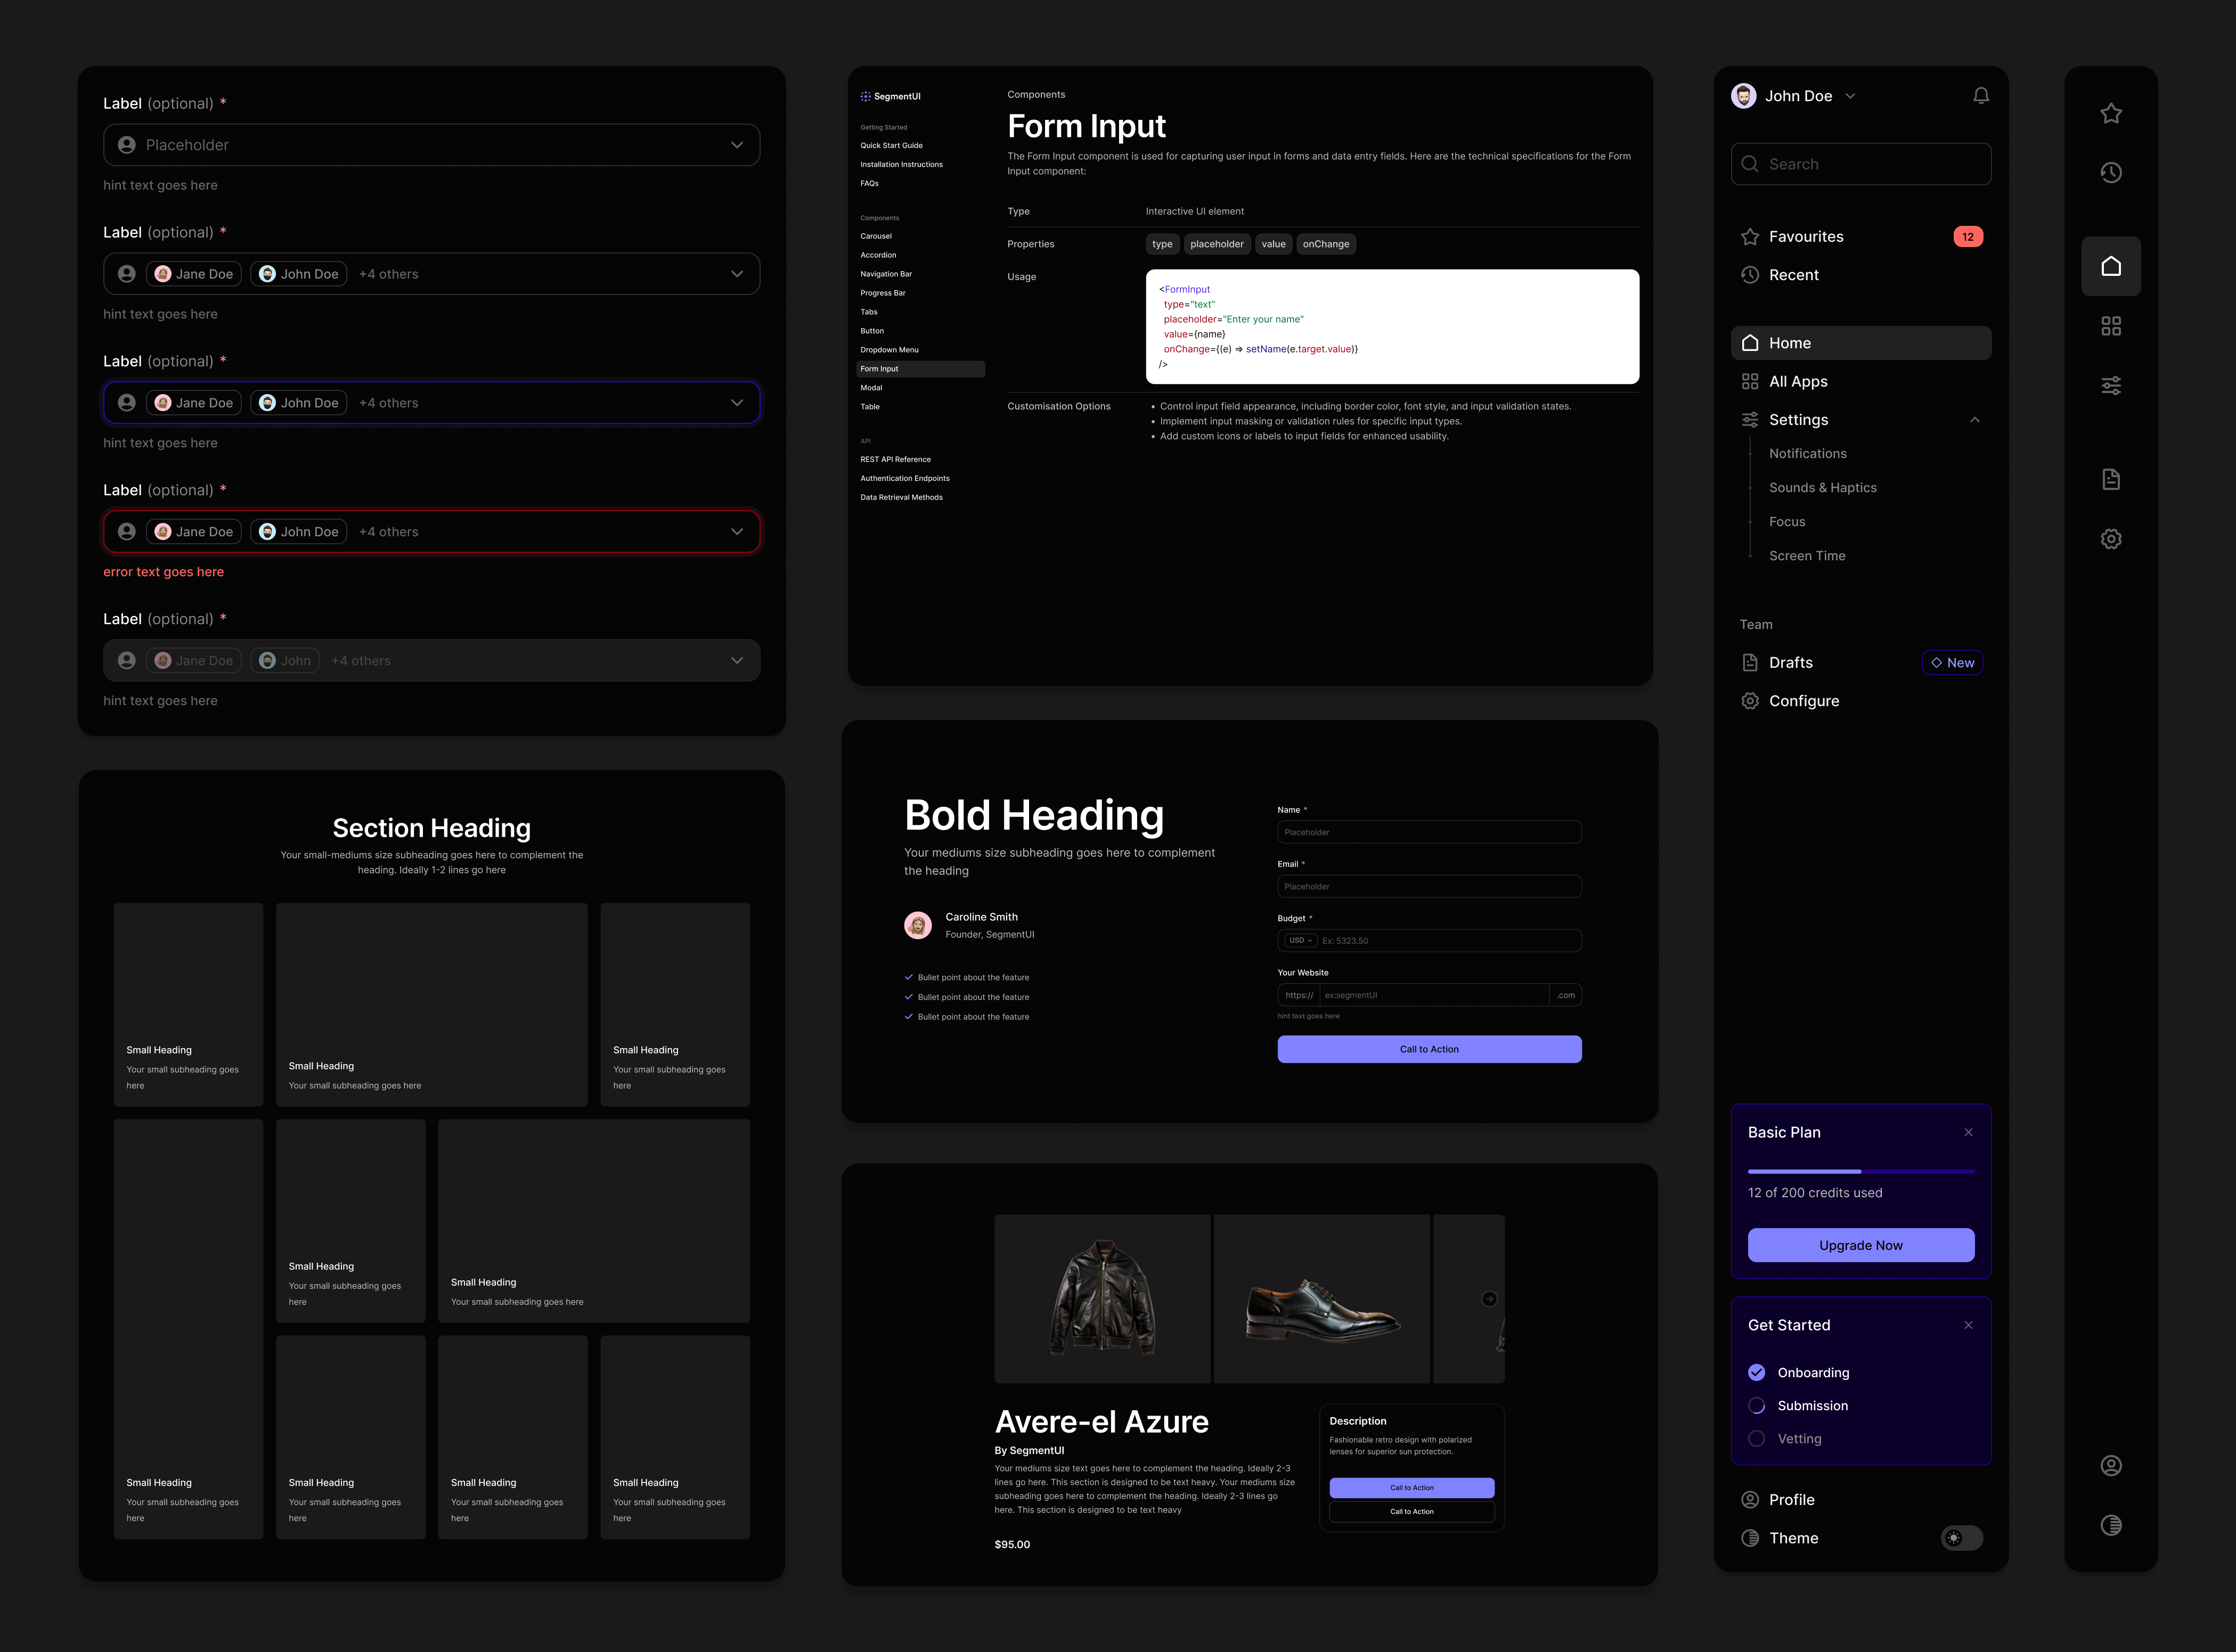This screenshot has width=2236, height=1652.
Task: Click the credits usage progress bar
Action: coord(1860,1171)
